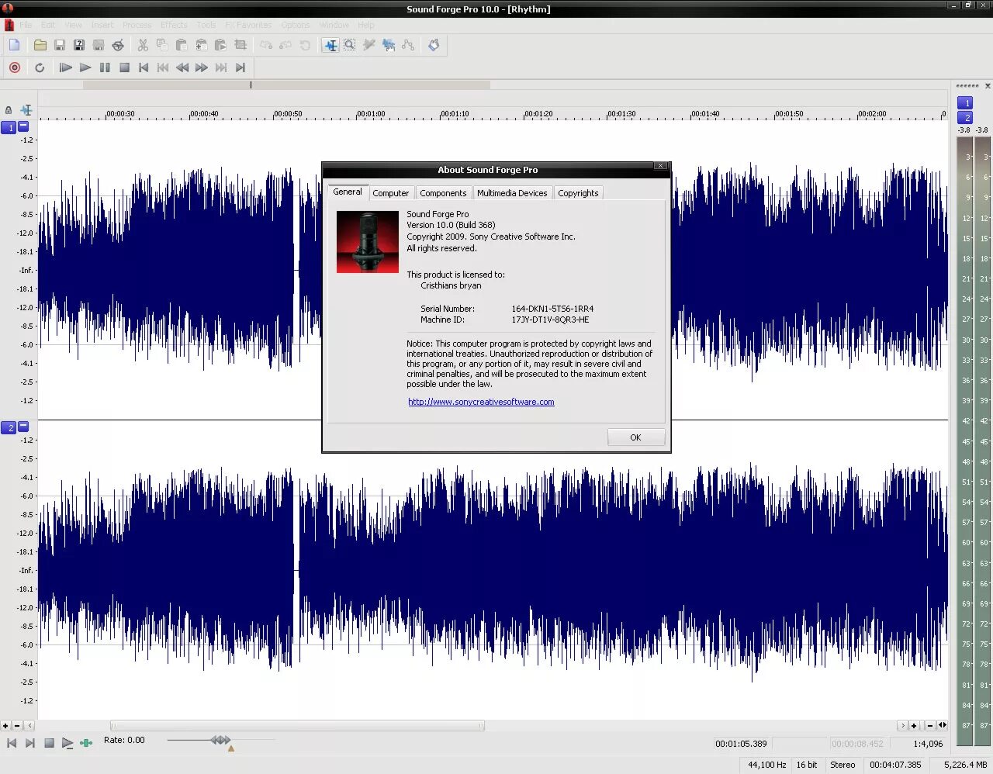
Task: Jump to end in the top transport bar
Action: 240,67
